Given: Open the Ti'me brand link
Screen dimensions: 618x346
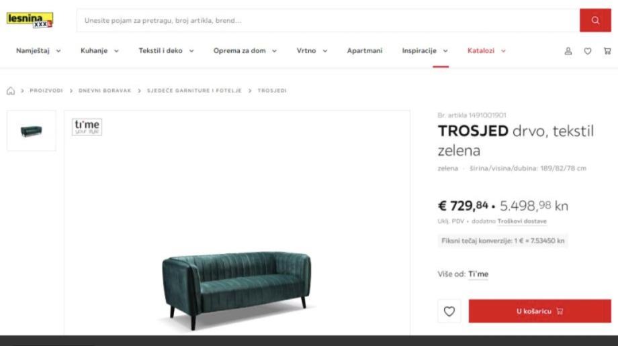Looking at the screenshot, I should pos(478,274).
